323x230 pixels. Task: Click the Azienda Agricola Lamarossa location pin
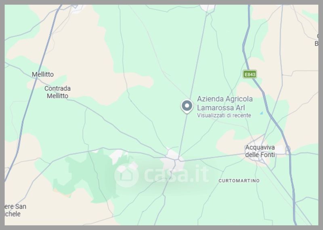[x=187, y=106]
